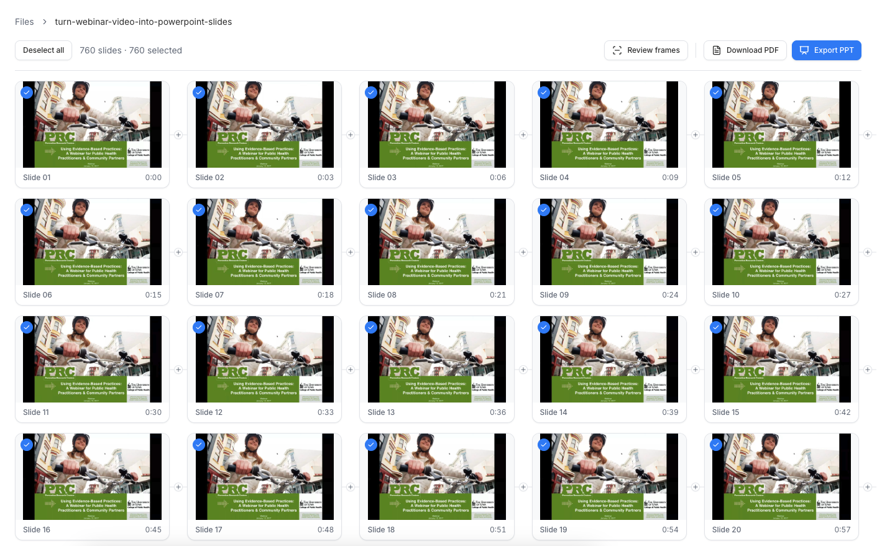Insert a slide after Slide 16

pos(178,487)
